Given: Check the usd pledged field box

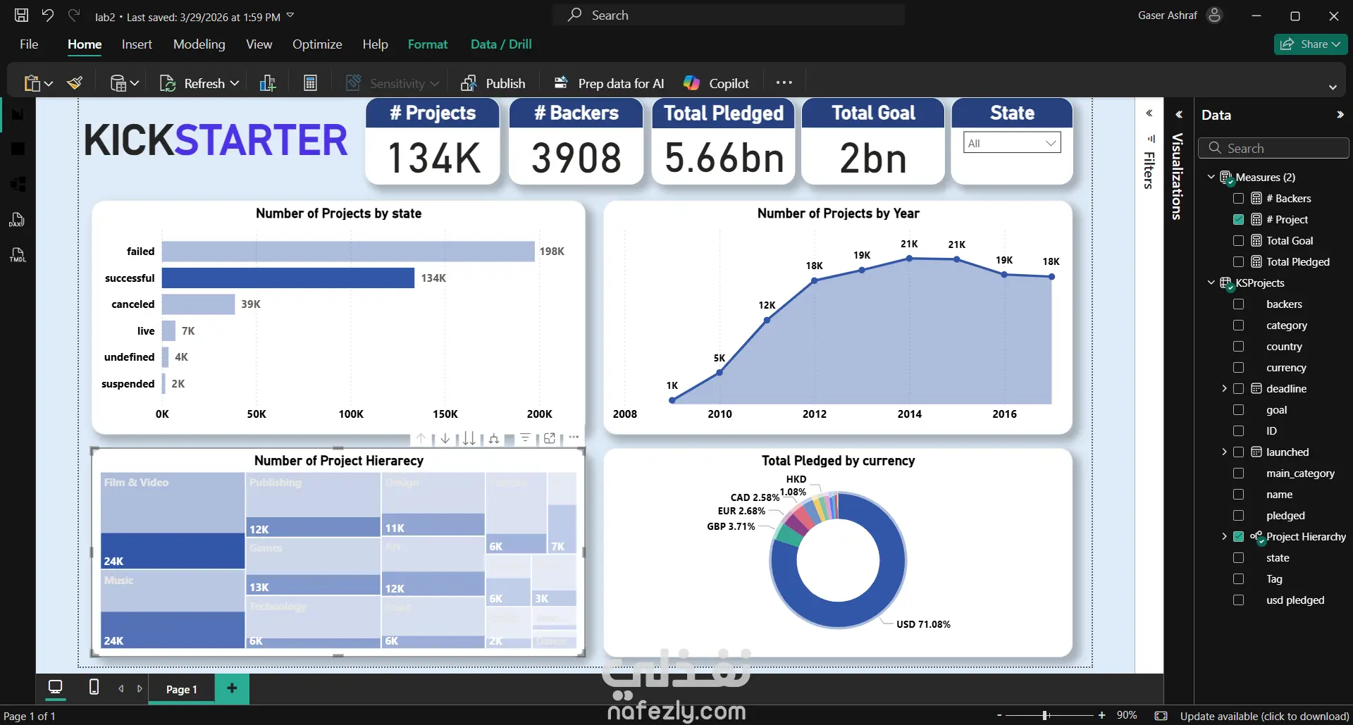Looking at the screenshot, I should [1238, 600].
